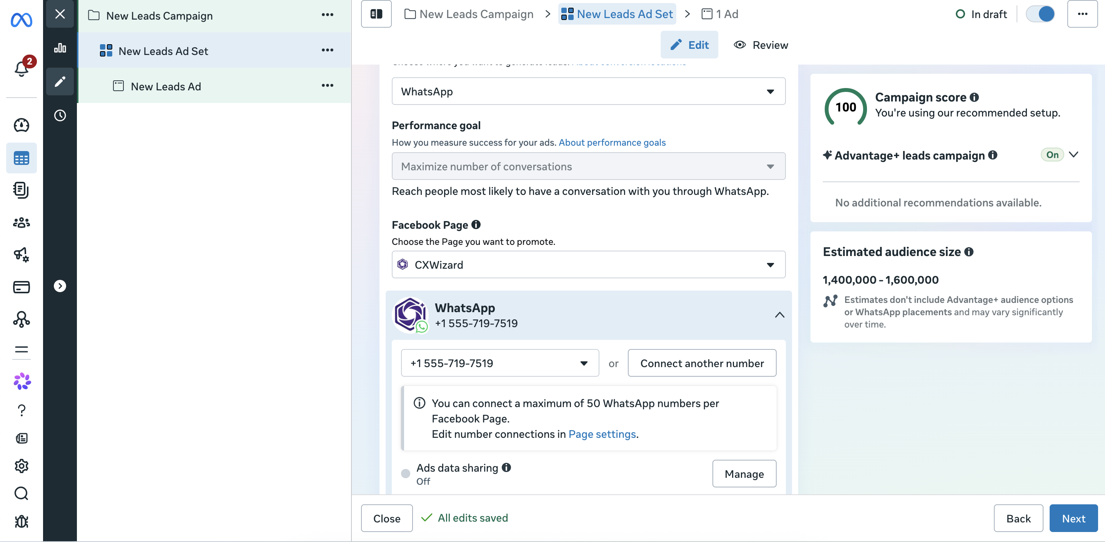Open history clock icon

60,115
